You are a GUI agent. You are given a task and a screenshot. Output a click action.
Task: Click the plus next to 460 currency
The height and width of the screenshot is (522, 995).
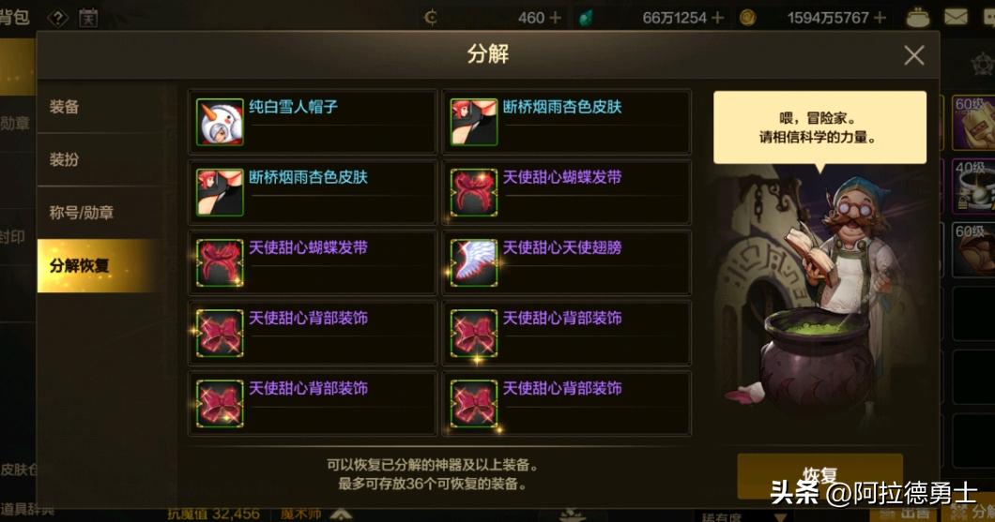tap(555, 18)
